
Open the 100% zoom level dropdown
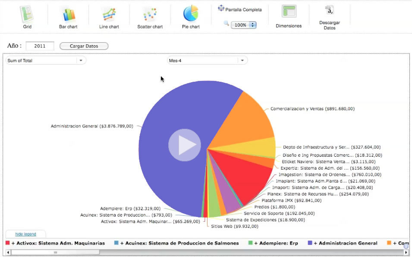[244, 25]
